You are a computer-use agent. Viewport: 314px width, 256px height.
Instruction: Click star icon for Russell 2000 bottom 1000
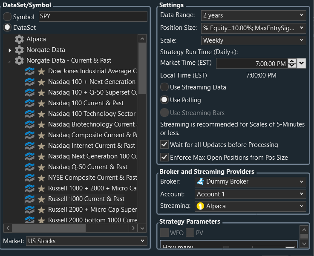[41, 220]
